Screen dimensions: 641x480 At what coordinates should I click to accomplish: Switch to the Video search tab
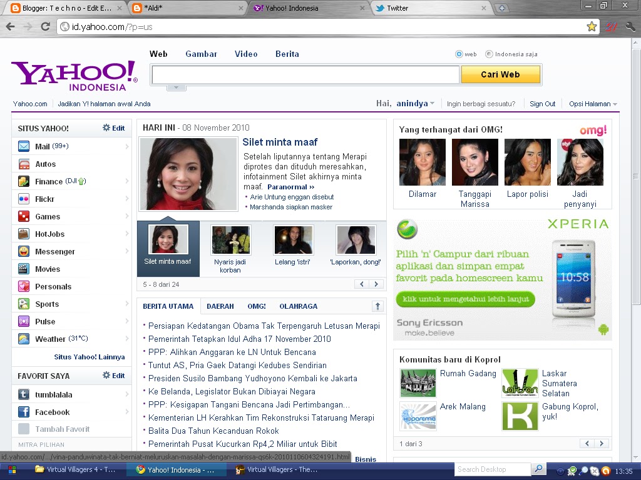246,54
